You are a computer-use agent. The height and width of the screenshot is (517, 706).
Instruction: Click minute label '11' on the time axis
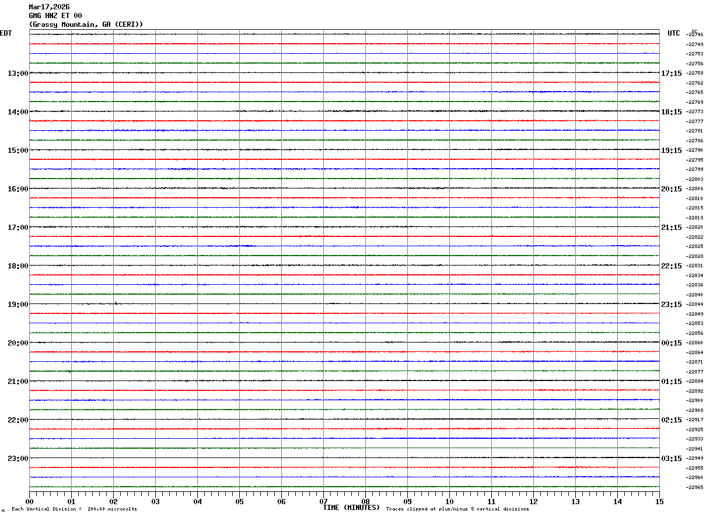point(491,502)
